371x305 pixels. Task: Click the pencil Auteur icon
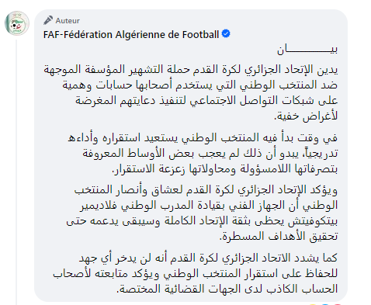(48, 20)
